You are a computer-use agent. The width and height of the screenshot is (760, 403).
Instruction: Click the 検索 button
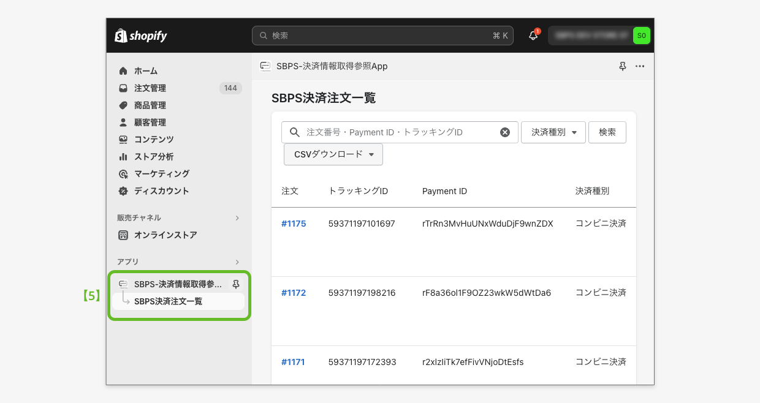coord(607,132)
